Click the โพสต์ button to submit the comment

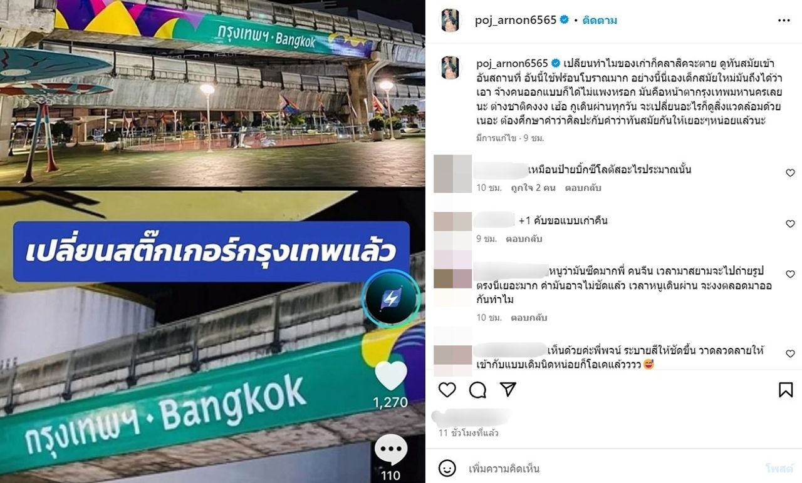coord(779,469)
